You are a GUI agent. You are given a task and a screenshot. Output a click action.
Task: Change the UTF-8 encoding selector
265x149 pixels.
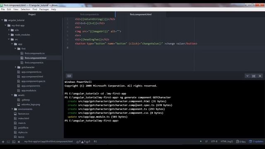pyautogui.click(x=214, y=142)
